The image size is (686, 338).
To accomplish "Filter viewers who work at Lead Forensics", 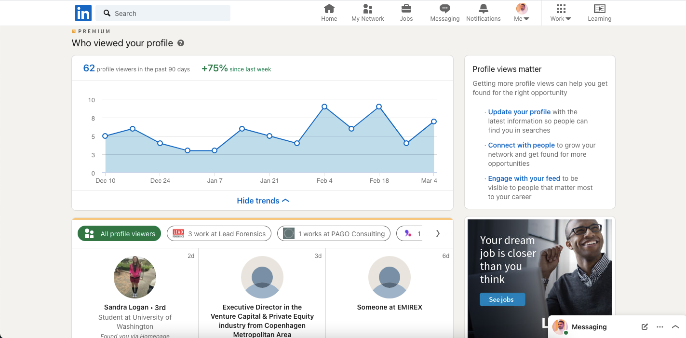I will pyautogui.click(x=219, y=233).
